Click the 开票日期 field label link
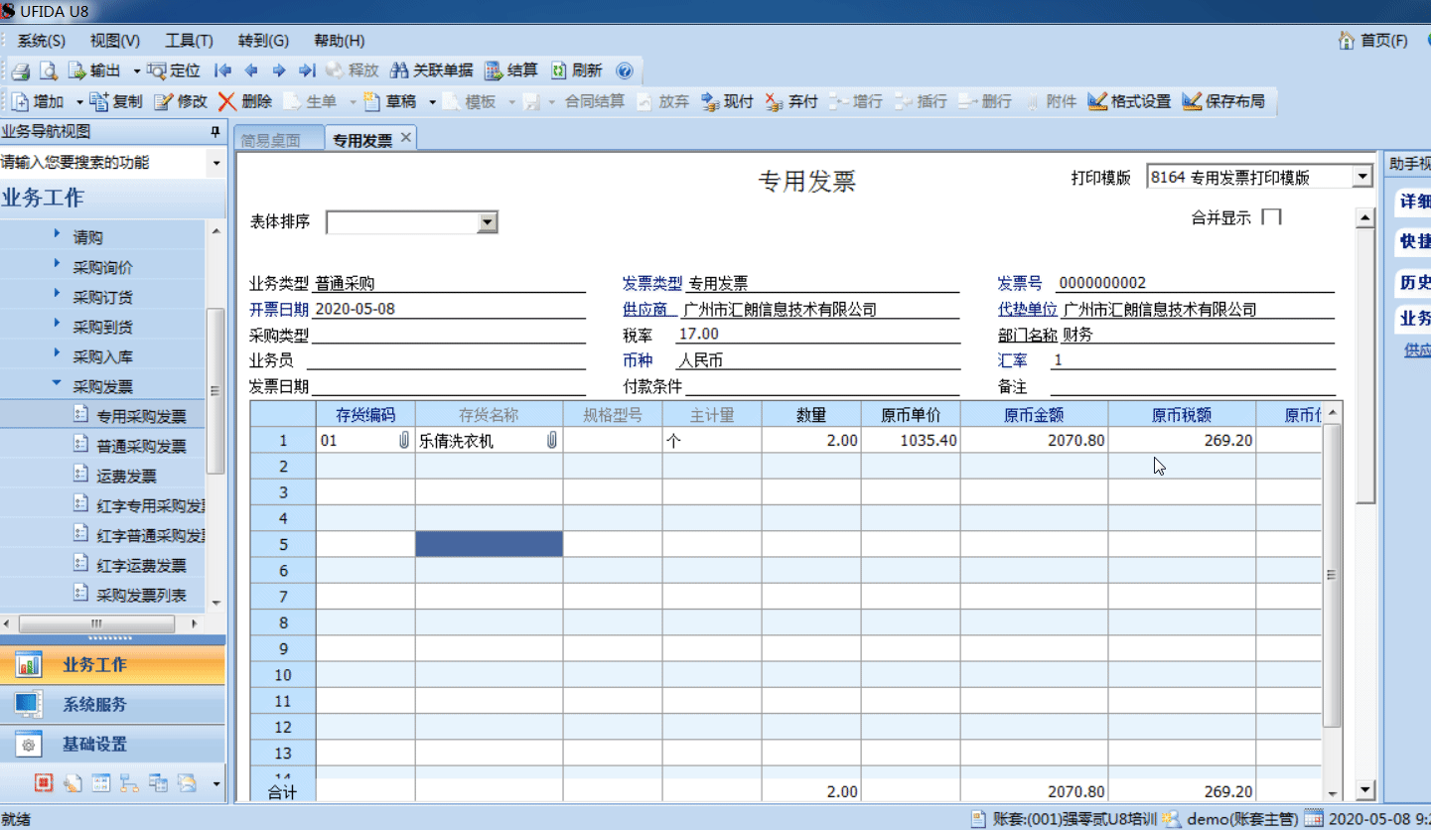Screen dimensions: 1431x830 point(279,310)
